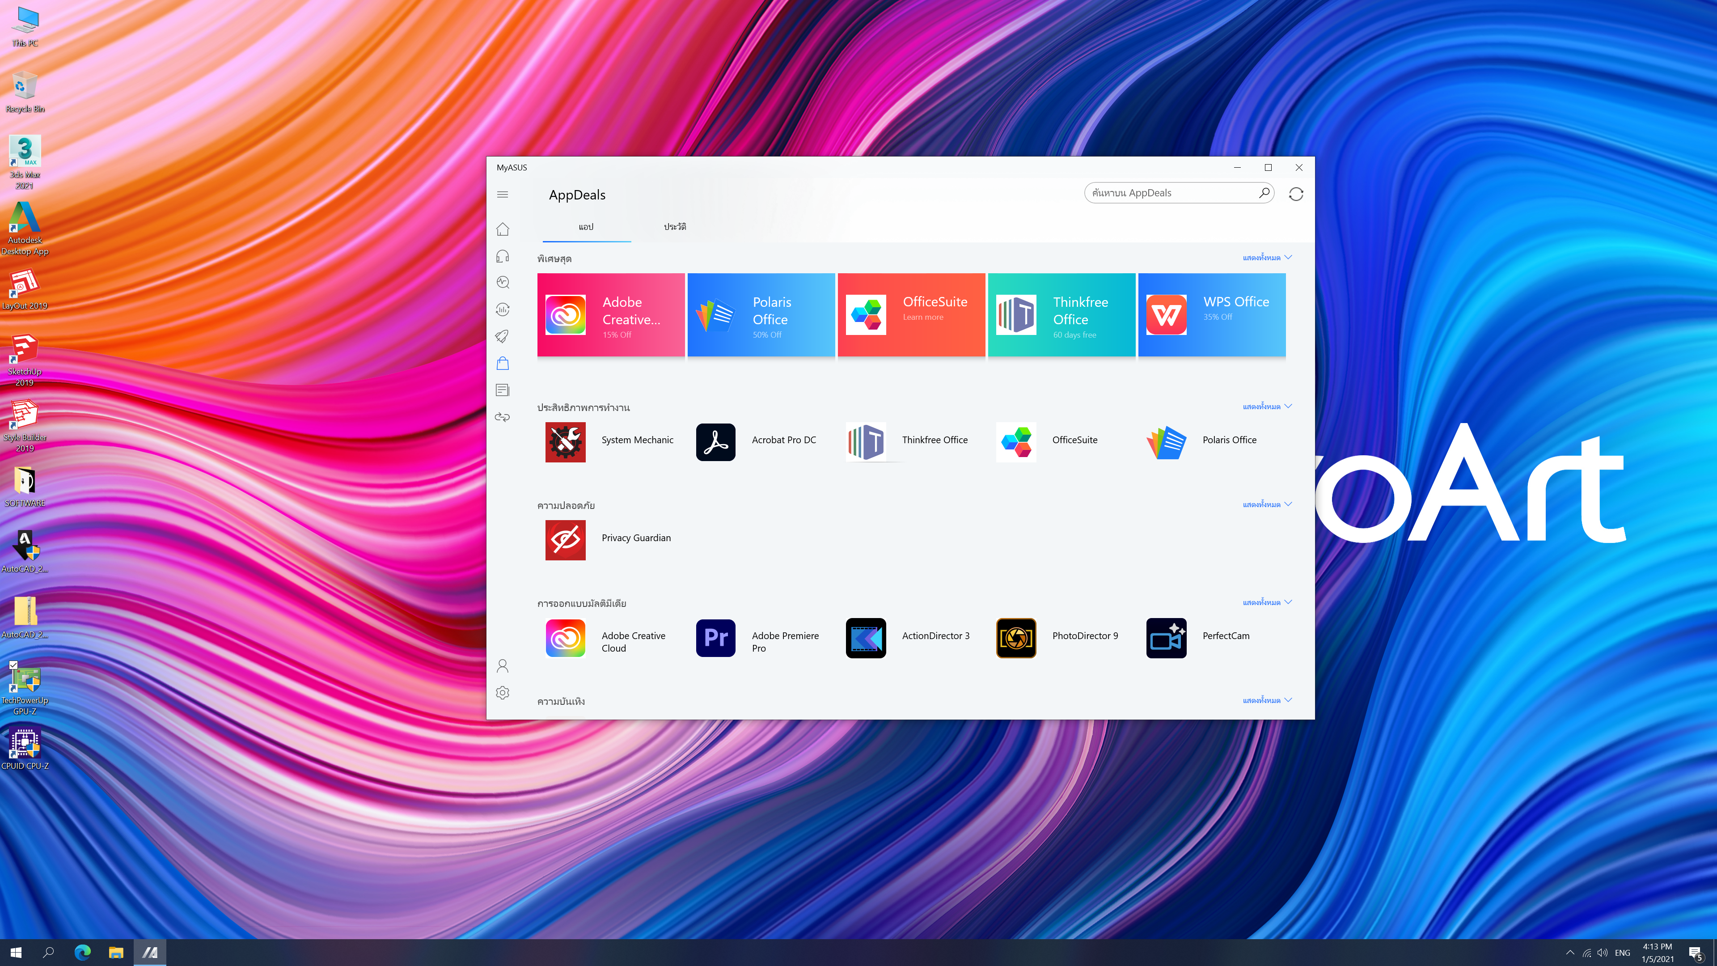The height and width of the screenshot is (966, 1717).
Task: Open Adobe Creative 15% Off featured card
Action: pos(610,315)
